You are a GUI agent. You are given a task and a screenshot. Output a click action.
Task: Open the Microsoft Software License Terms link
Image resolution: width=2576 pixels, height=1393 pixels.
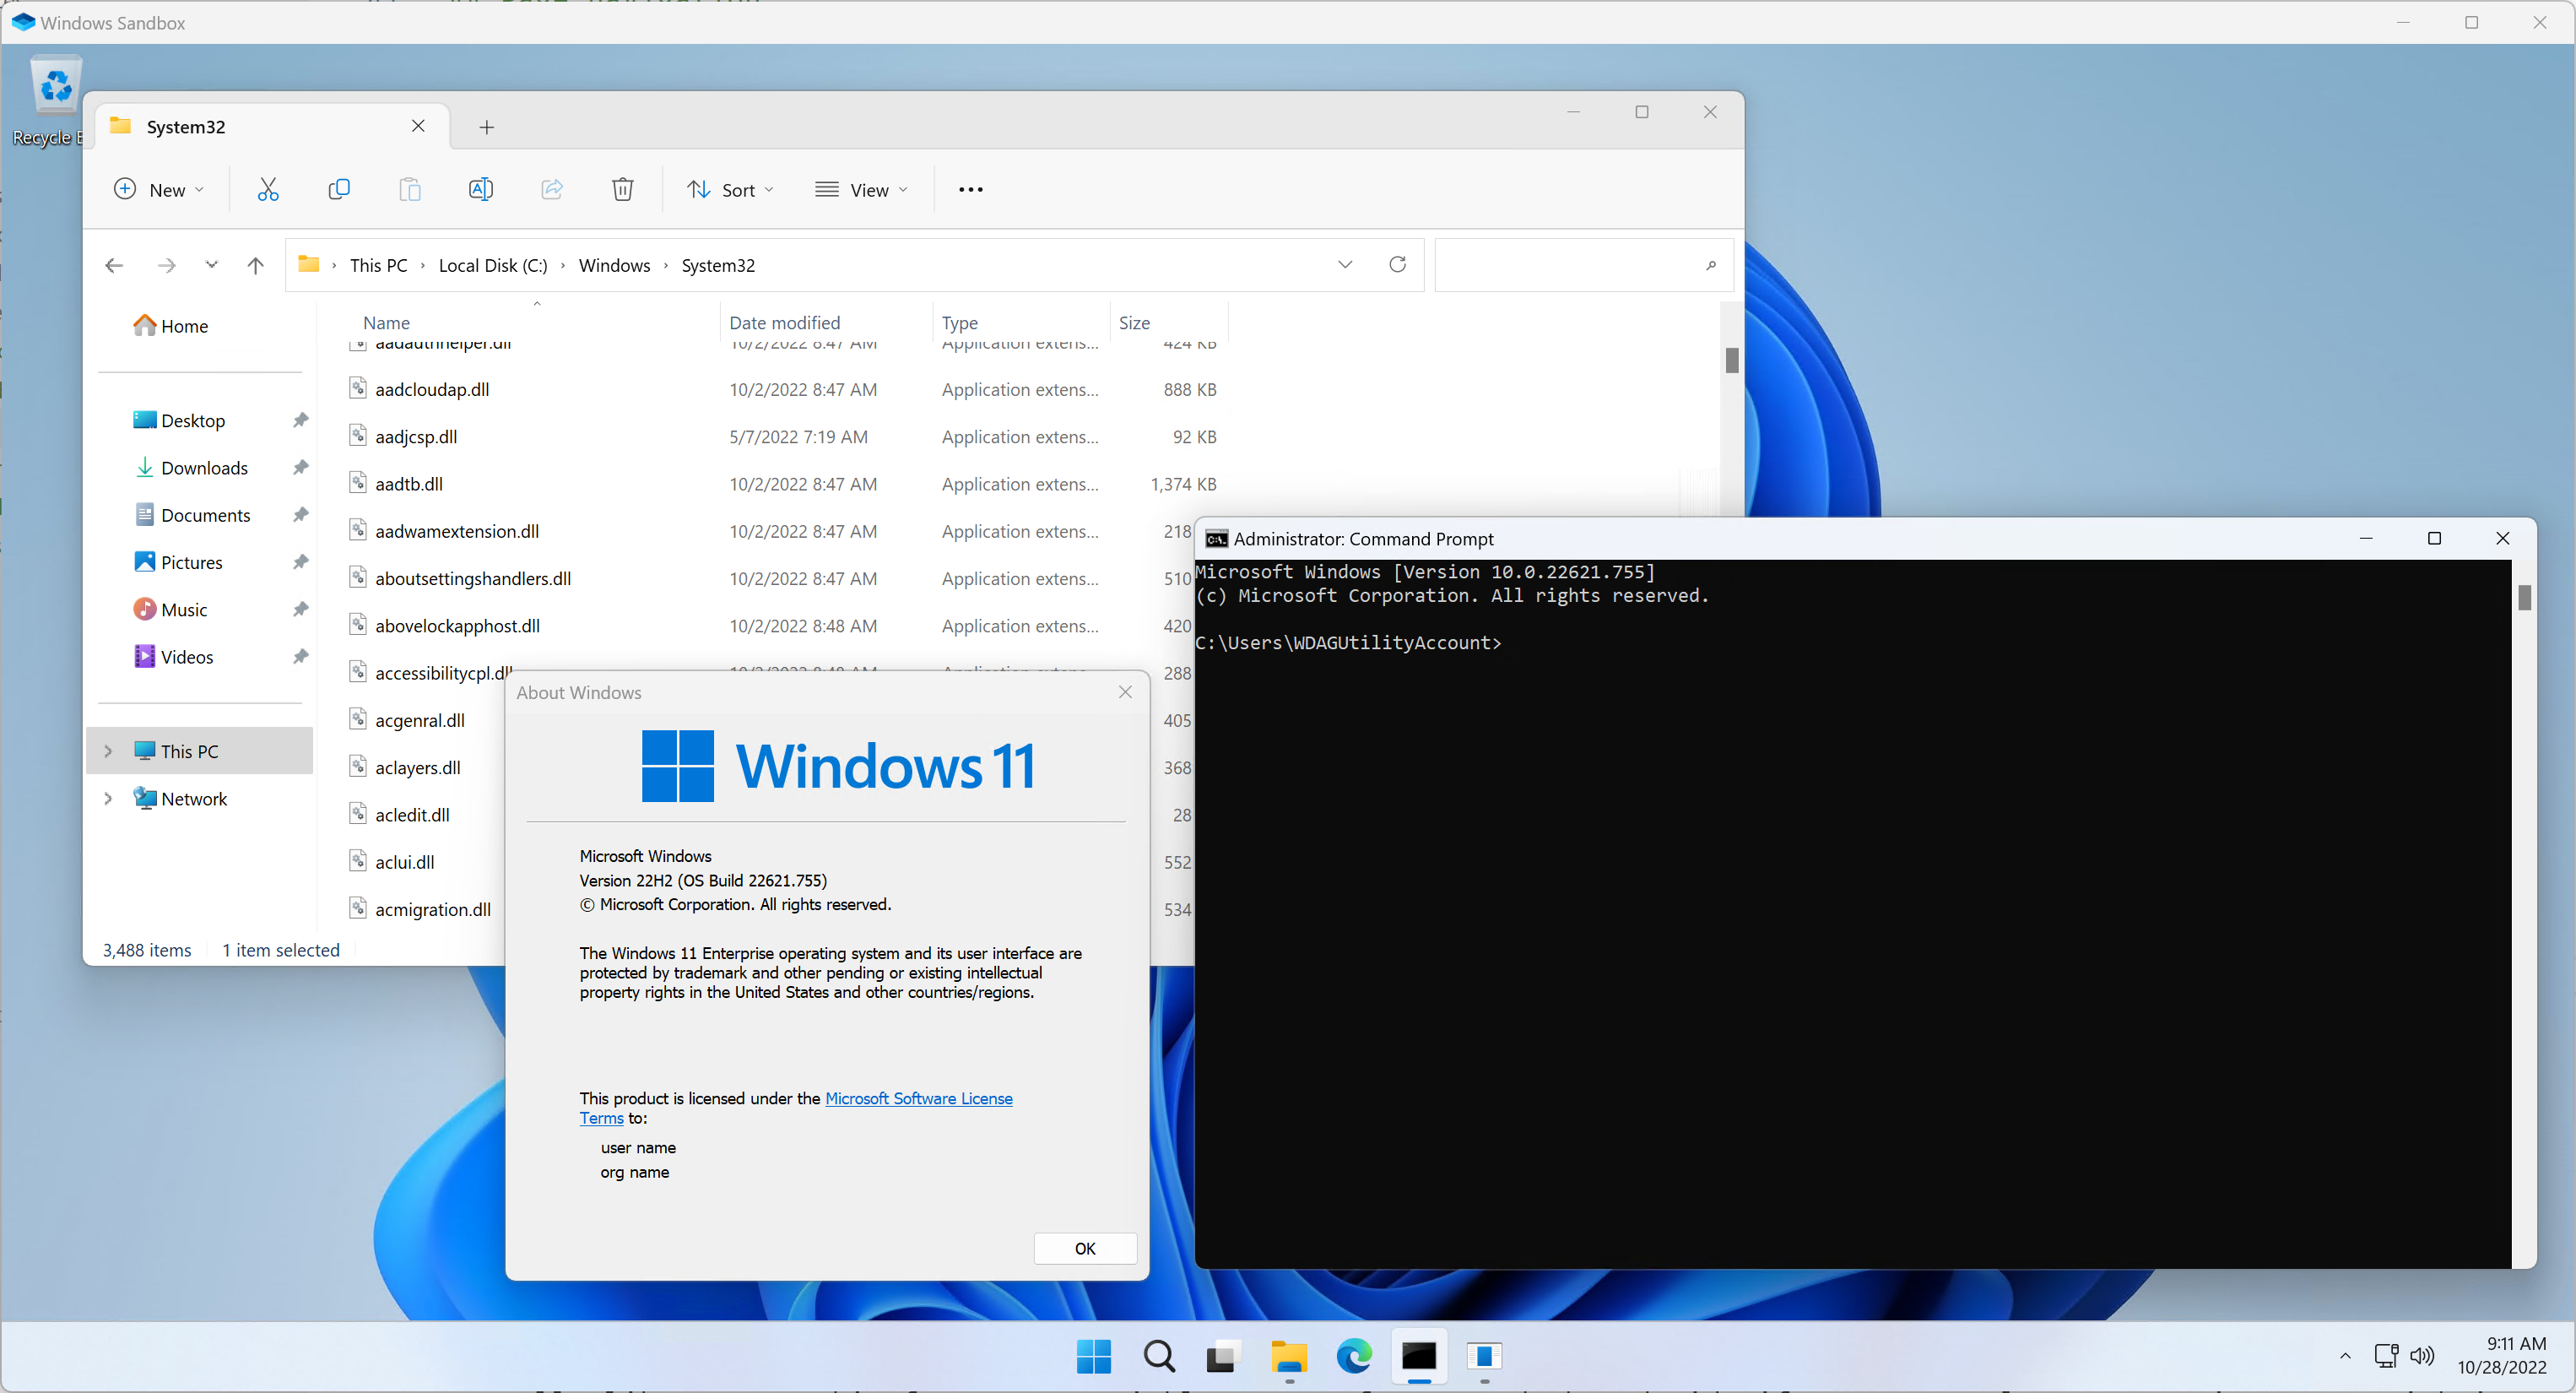(x=918, y=1098)
